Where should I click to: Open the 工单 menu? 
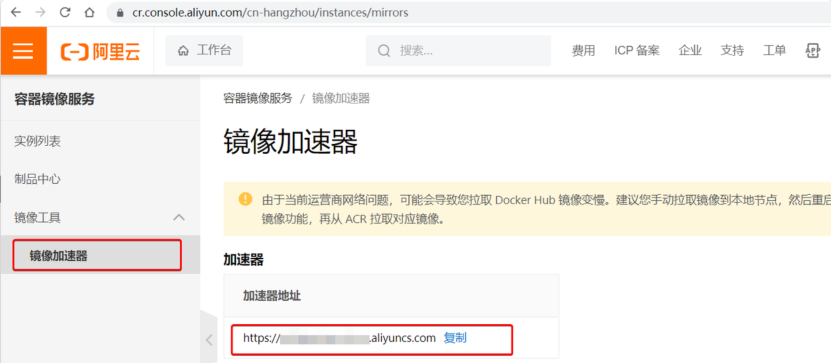[774, 51]
